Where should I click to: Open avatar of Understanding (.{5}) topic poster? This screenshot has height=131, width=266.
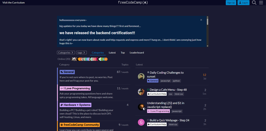point(141,107)
